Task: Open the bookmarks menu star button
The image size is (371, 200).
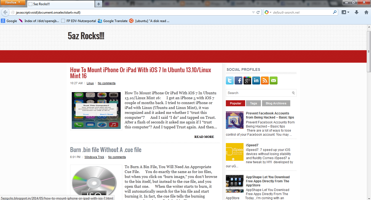Action: tap(345, 12)
